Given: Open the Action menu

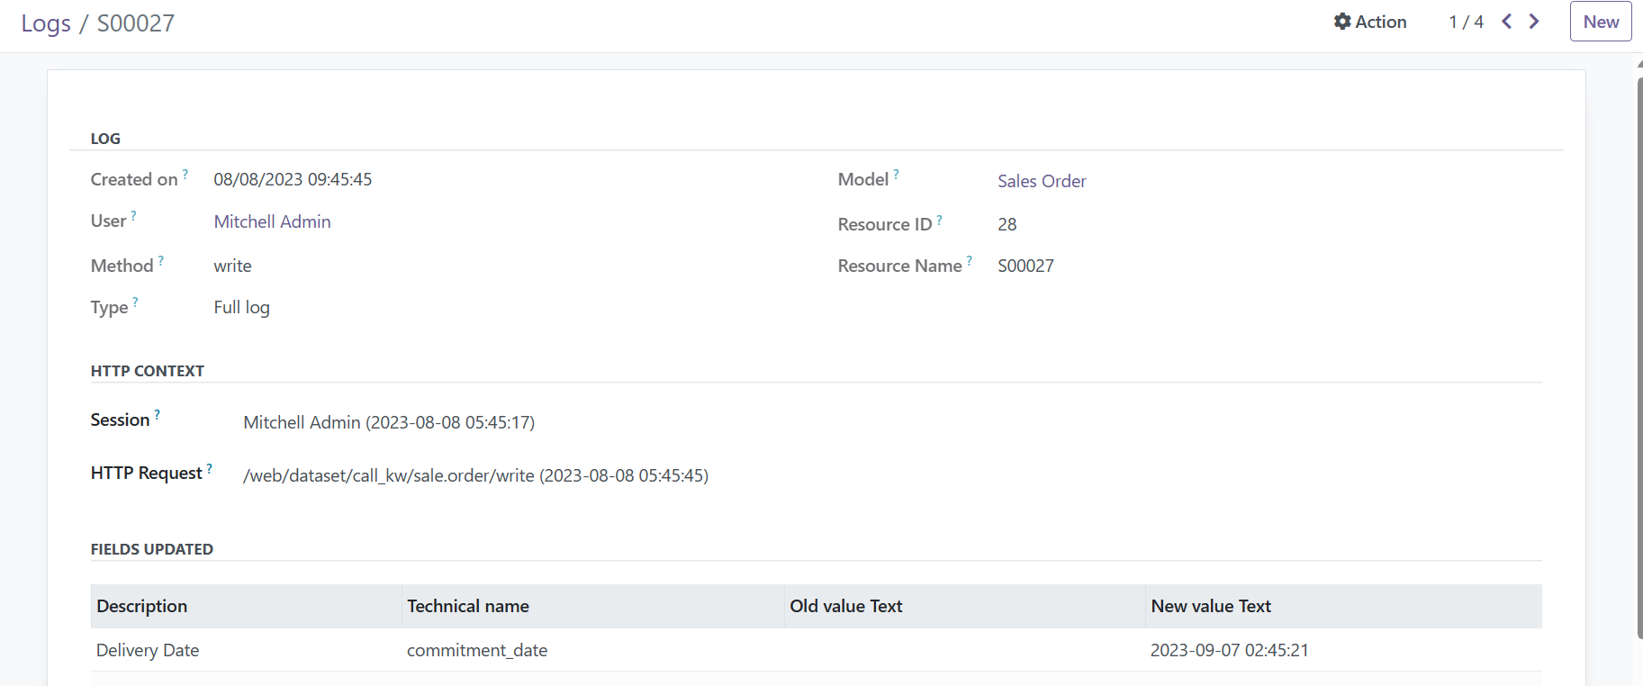Looking at the screenshot, I should tap(1370, 22).
